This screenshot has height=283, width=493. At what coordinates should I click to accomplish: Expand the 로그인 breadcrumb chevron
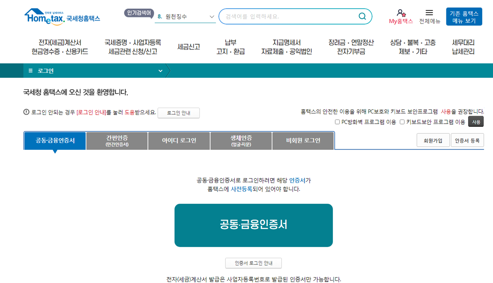point(160,71)
